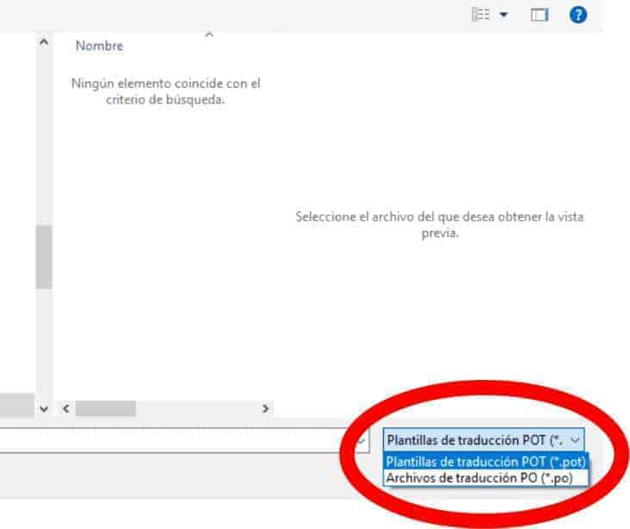
Task: Select Archivos de traducción PO (*.po) option
Action: click(485, 478)
